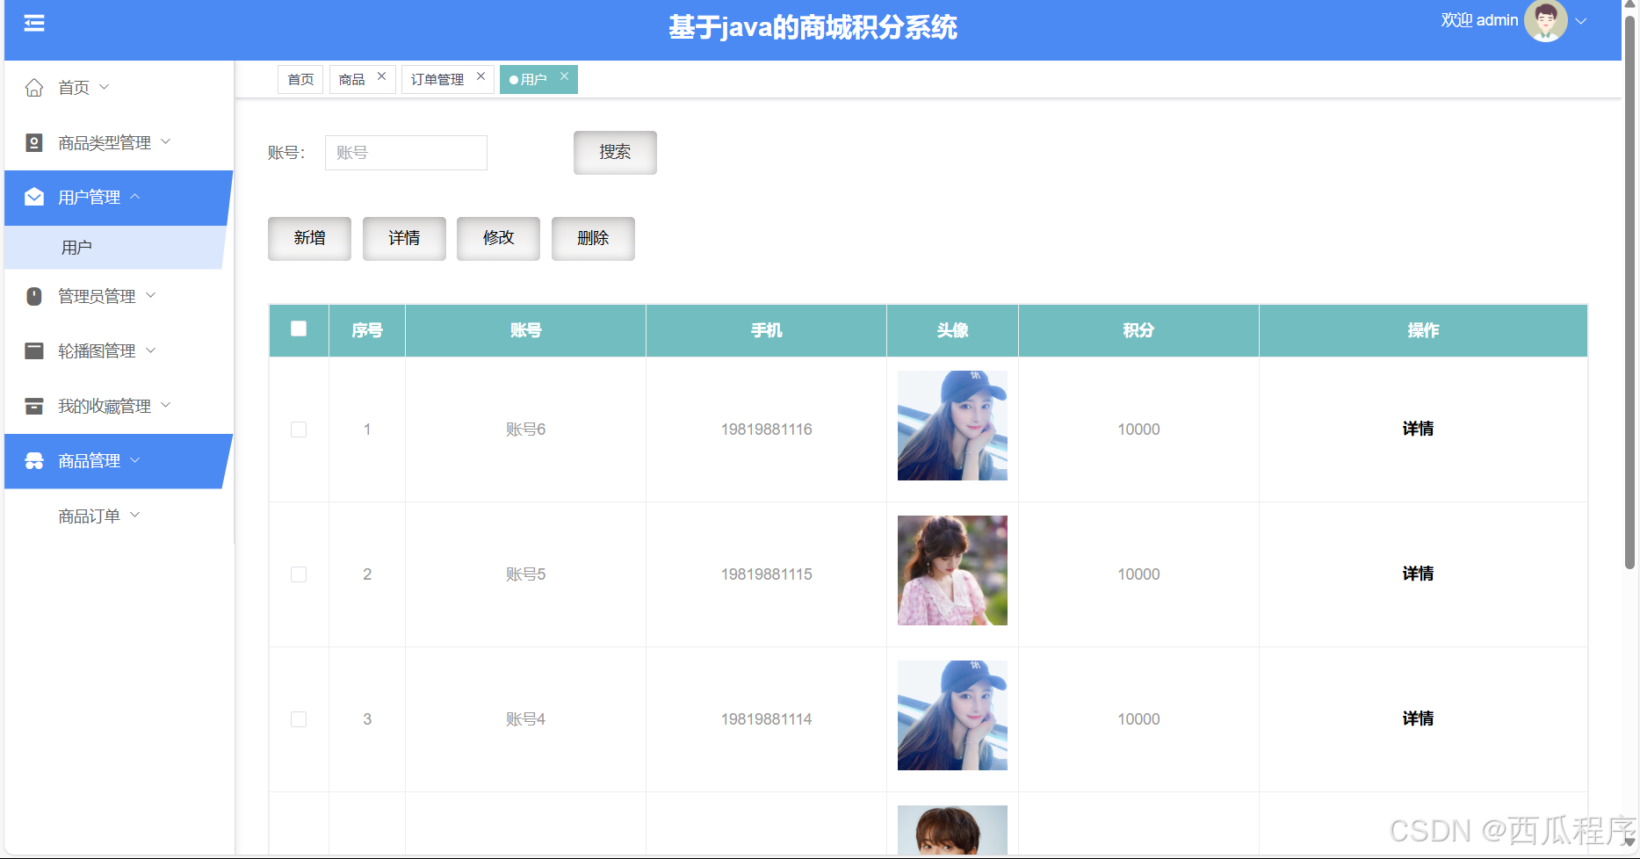Open 详情 link for 账号5
Screen dimensions: 1640x859
click(x=1418, y=574)
